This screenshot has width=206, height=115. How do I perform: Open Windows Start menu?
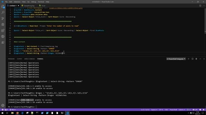[2, 113]
